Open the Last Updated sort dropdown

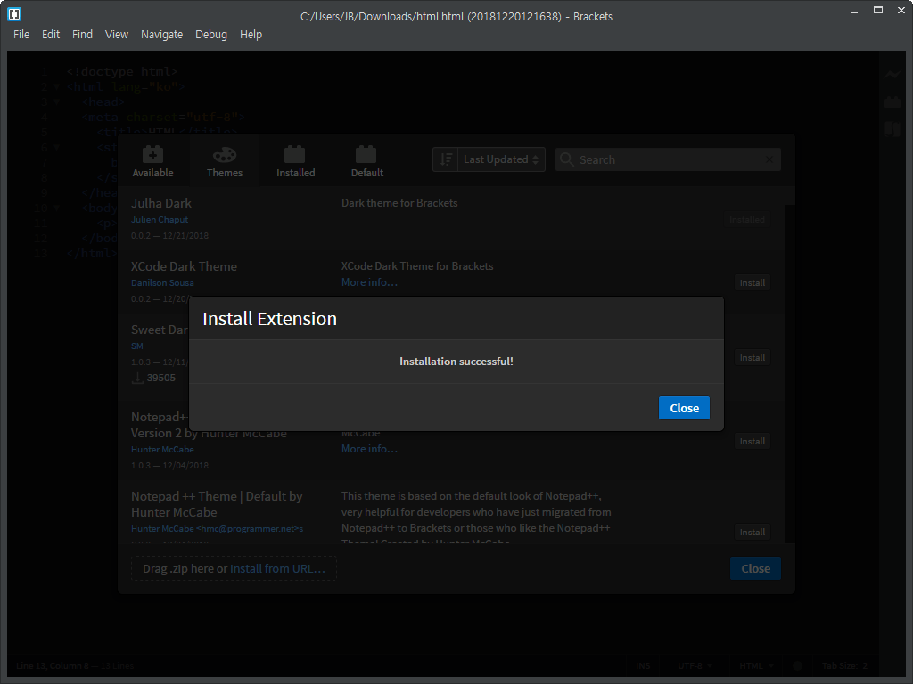tap(501, 159)
